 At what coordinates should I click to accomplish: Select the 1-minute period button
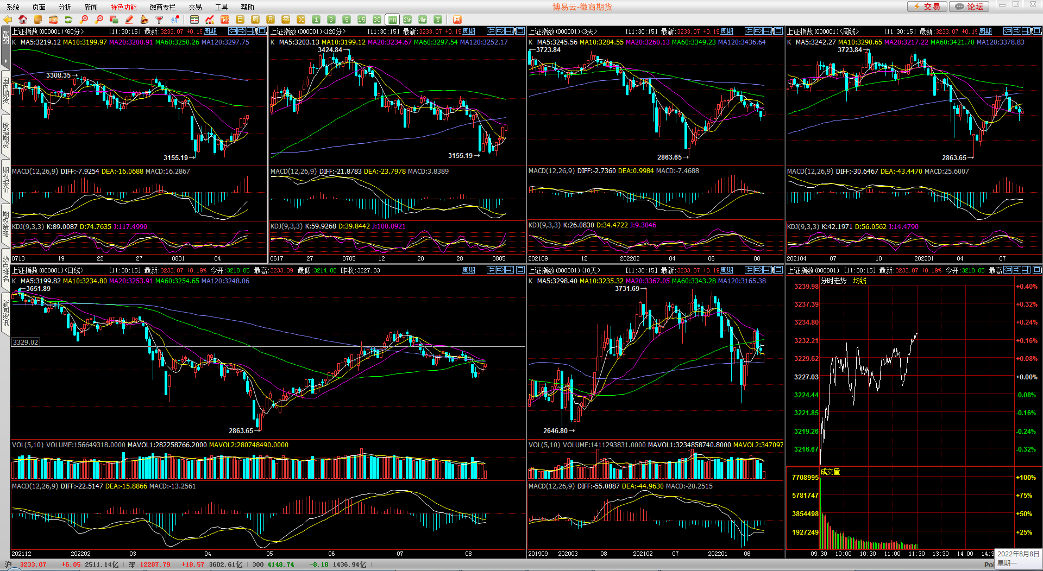click(x=316, y=20)
